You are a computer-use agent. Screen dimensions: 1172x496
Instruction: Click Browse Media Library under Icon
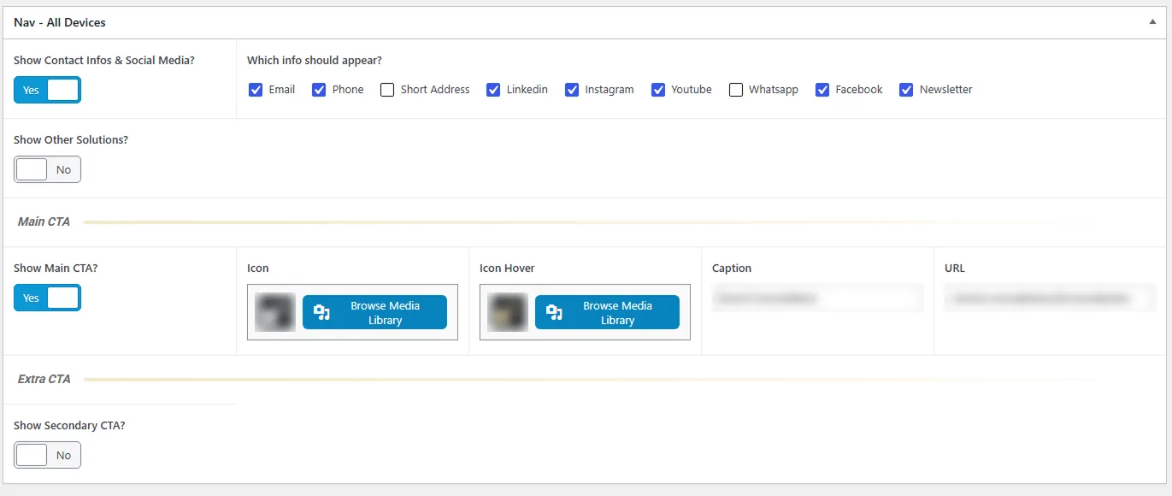(x=374, y=312)
